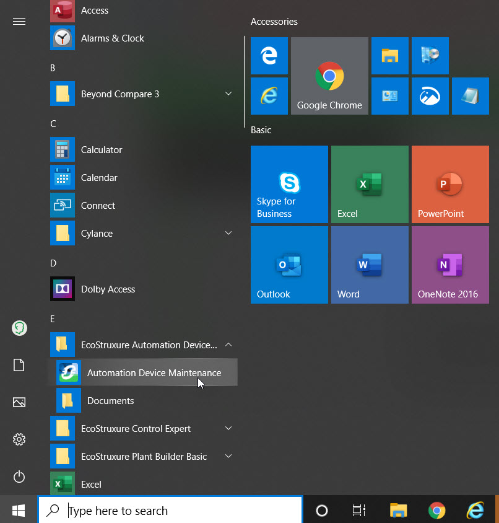The height and width of the screenshot is (523, 499).
Task: Click the letter E section header
Action: click(x=53, y=319)
